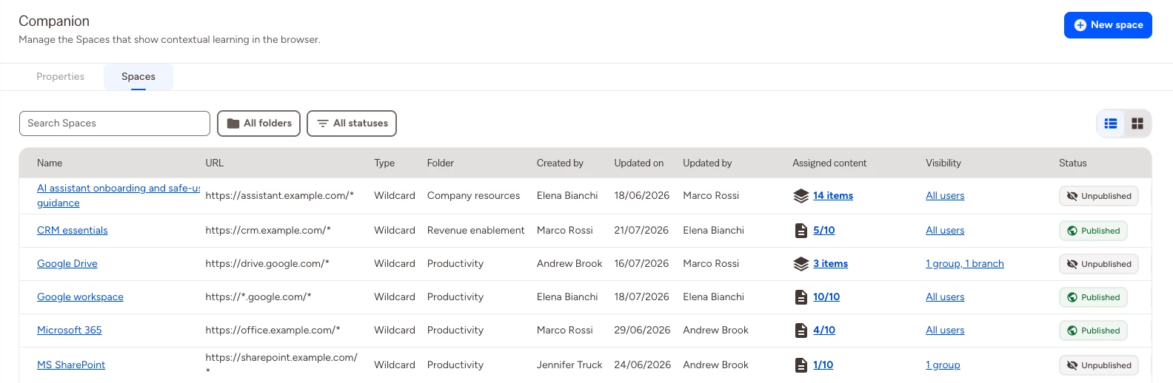
Task: Select the Spaces tab
Action: pos(138,77)
